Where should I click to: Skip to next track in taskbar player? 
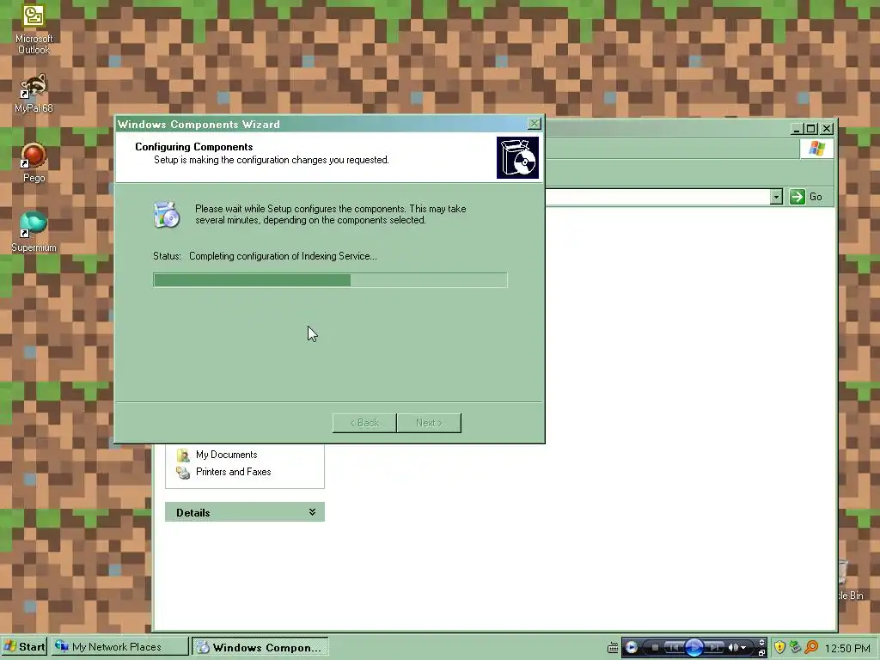714,648
